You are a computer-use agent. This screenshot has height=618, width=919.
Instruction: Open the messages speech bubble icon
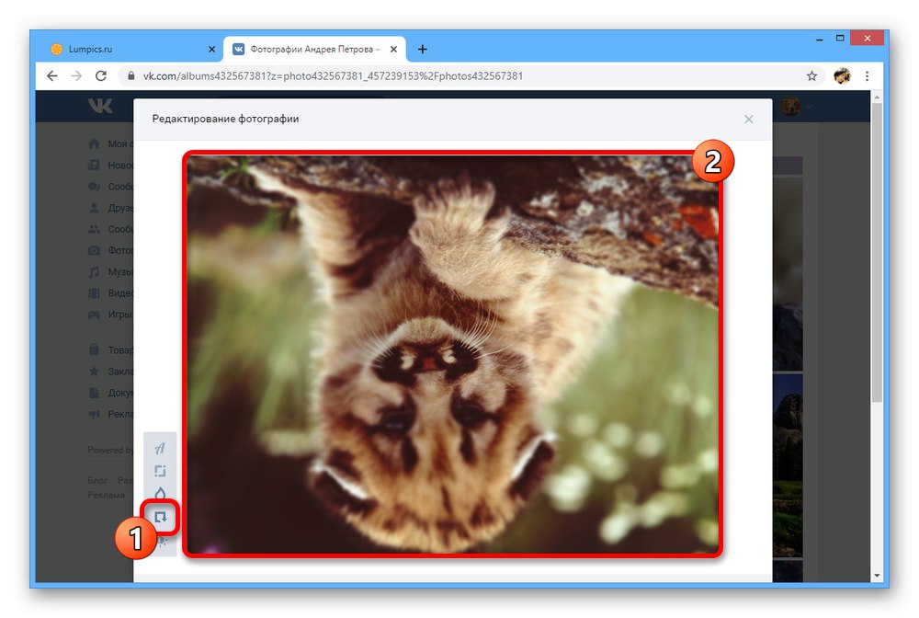pyautogui.click(x=94, y=187)
